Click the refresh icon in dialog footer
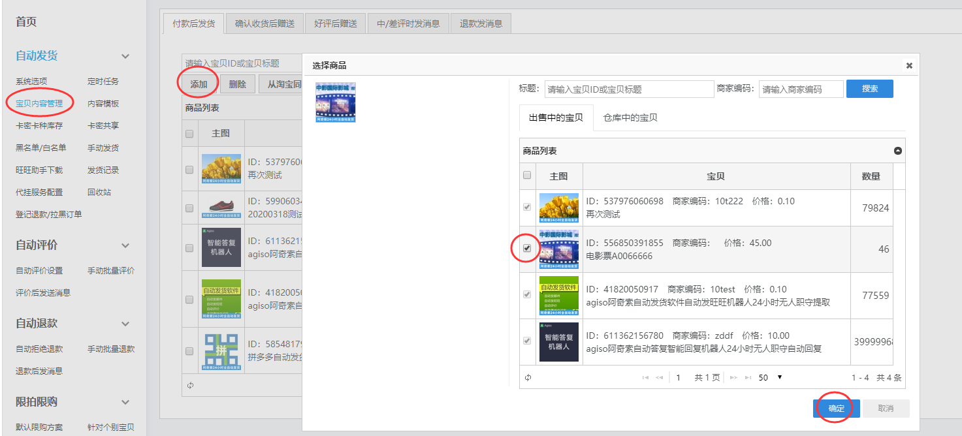Screen dimensions: 962x436 [x=528, y=377]
